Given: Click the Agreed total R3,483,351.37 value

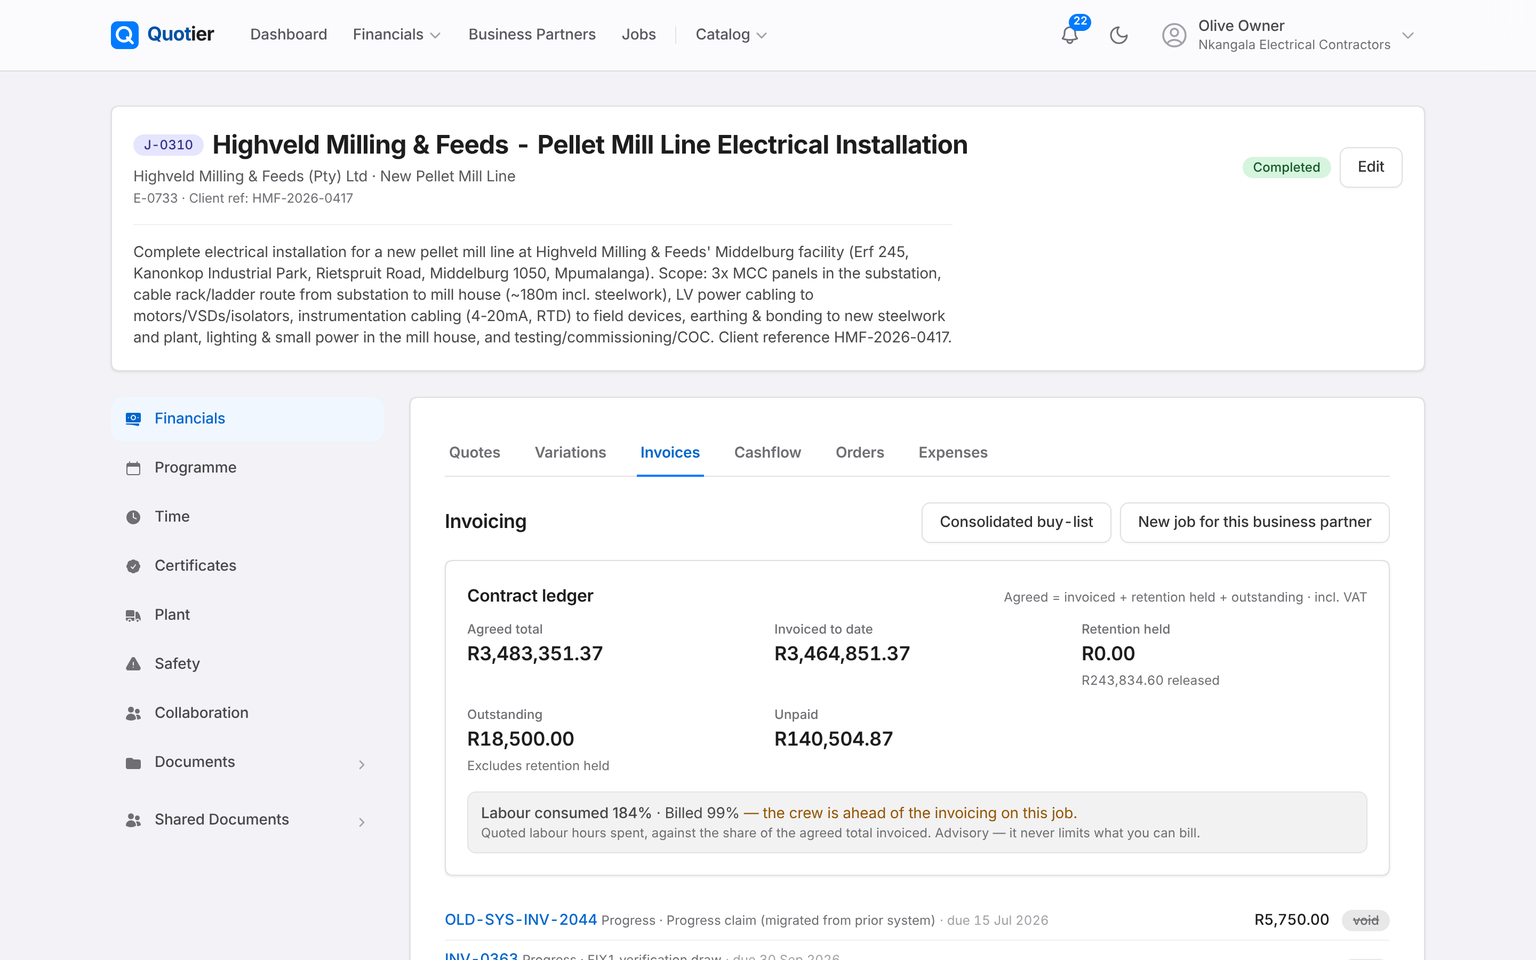Looking at the screenshot, I should tap(535, 653).
